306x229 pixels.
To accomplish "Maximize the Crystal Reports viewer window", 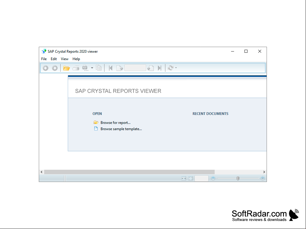I will [246, 52].
